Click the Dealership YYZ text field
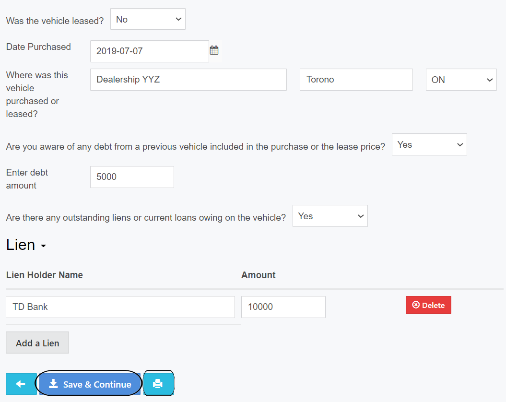 (x=188, y=80)
